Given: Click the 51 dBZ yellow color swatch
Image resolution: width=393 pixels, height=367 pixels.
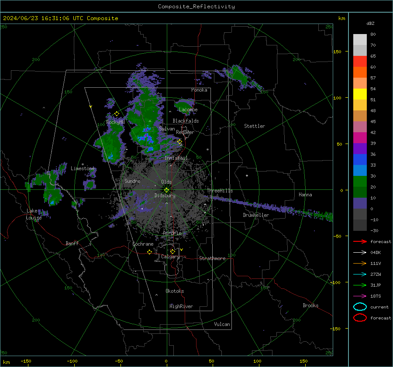Looking at the screenshot, I should (x=360, y=94).
